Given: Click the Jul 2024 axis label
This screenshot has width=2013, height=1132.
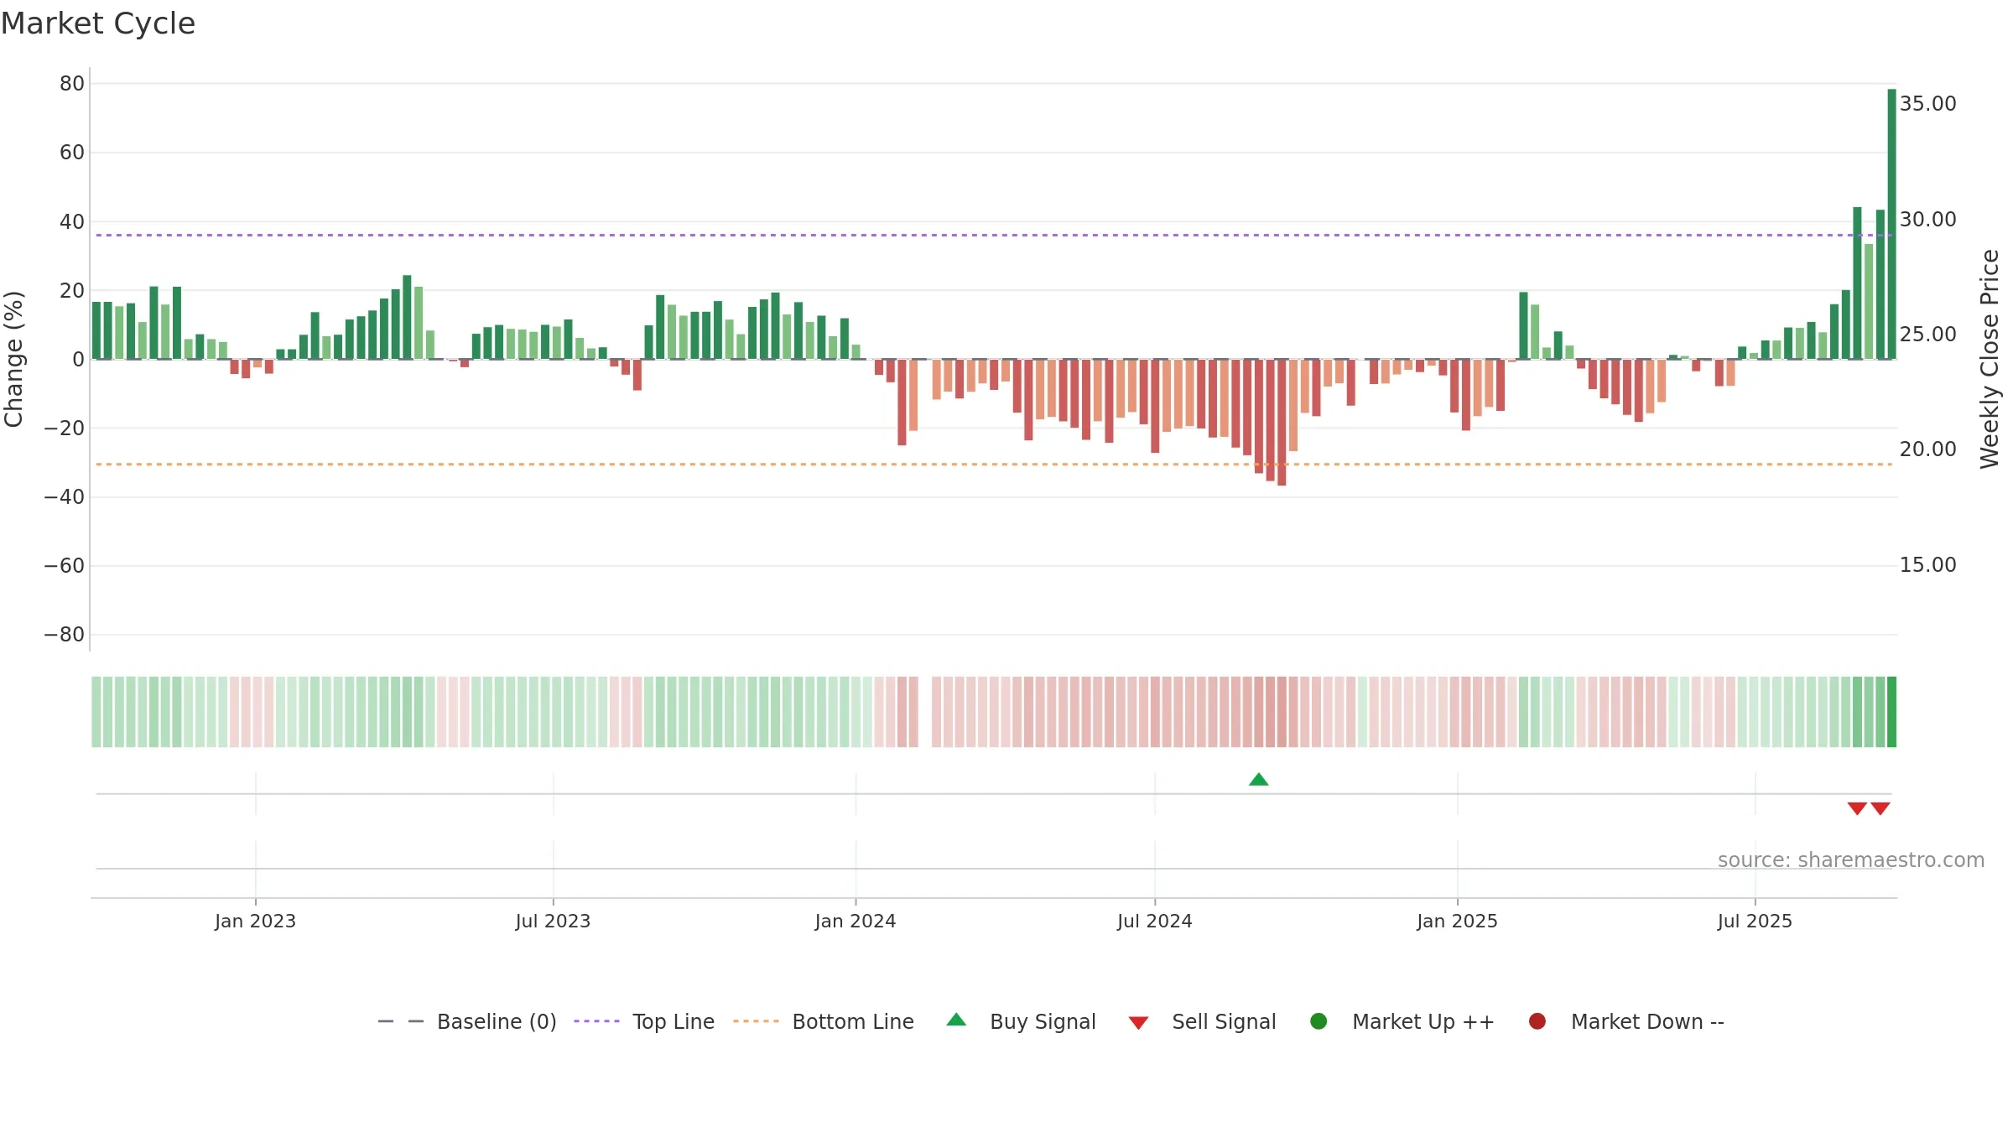Looking at the screenshot, I should pyautogui.click(x=1154, y=921).
